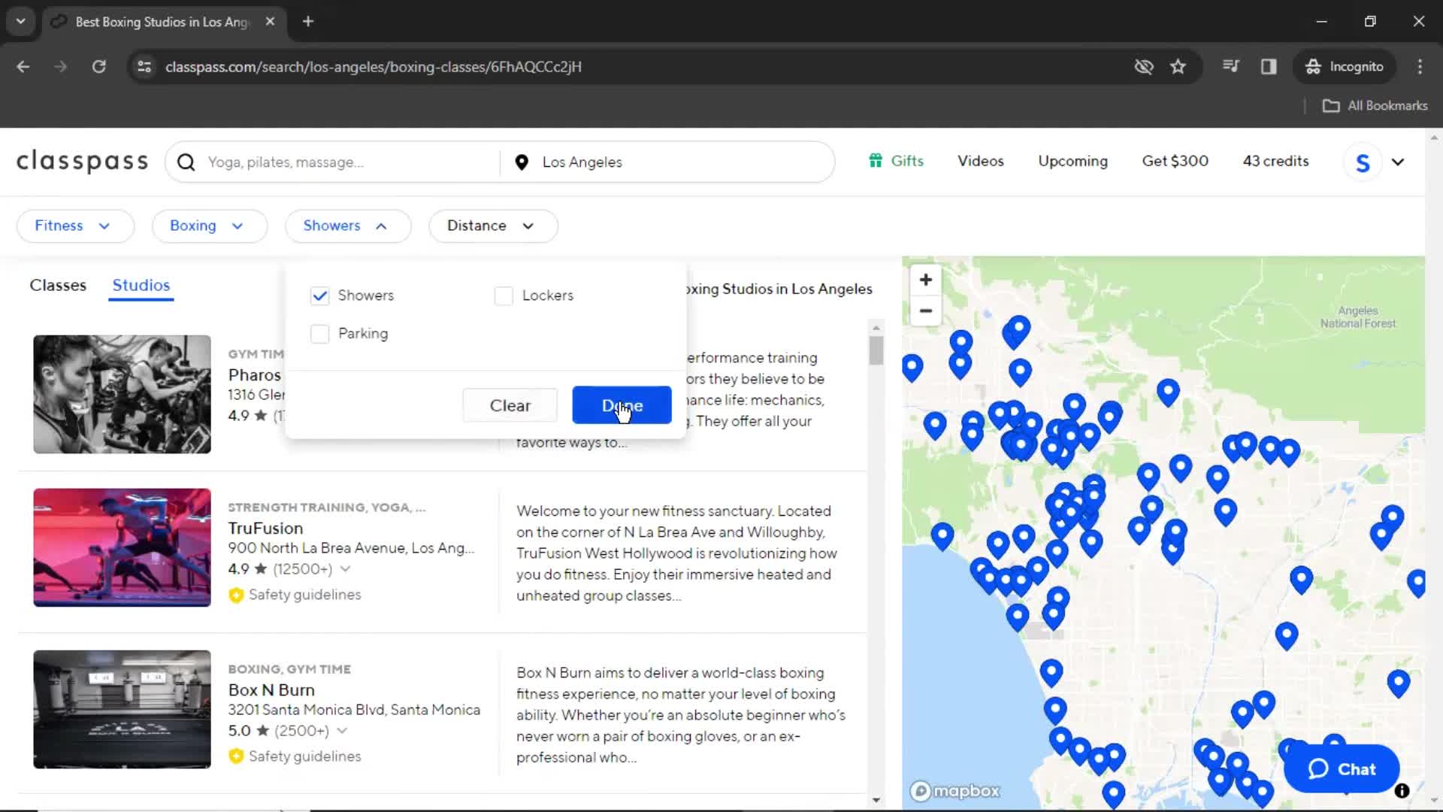1443x812 pixels.
Task: Open TruFusion studio title link
Action: click(x=265, y=529)
